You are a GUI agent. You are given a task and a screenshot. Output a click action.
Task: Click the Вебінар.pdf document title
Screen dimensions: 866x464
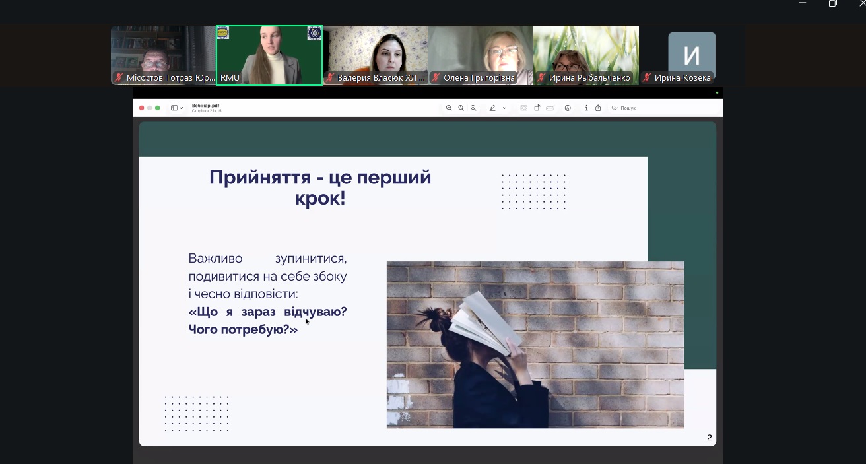tap(206, 105)
